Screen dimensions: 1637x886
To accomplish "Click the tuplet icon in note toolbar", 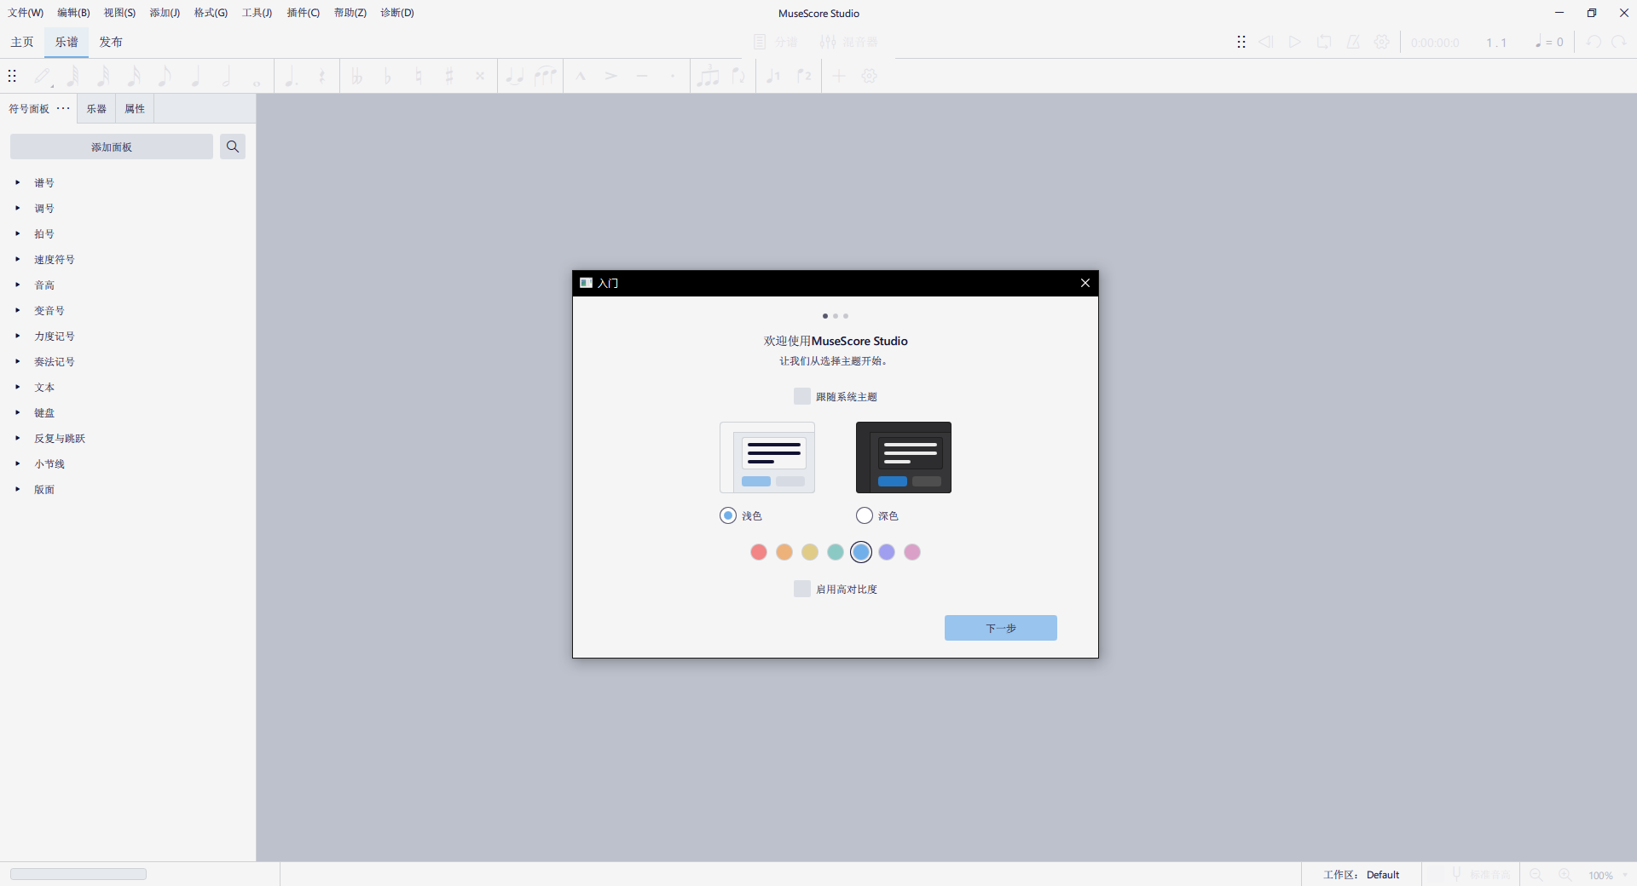I will [708, 76].
